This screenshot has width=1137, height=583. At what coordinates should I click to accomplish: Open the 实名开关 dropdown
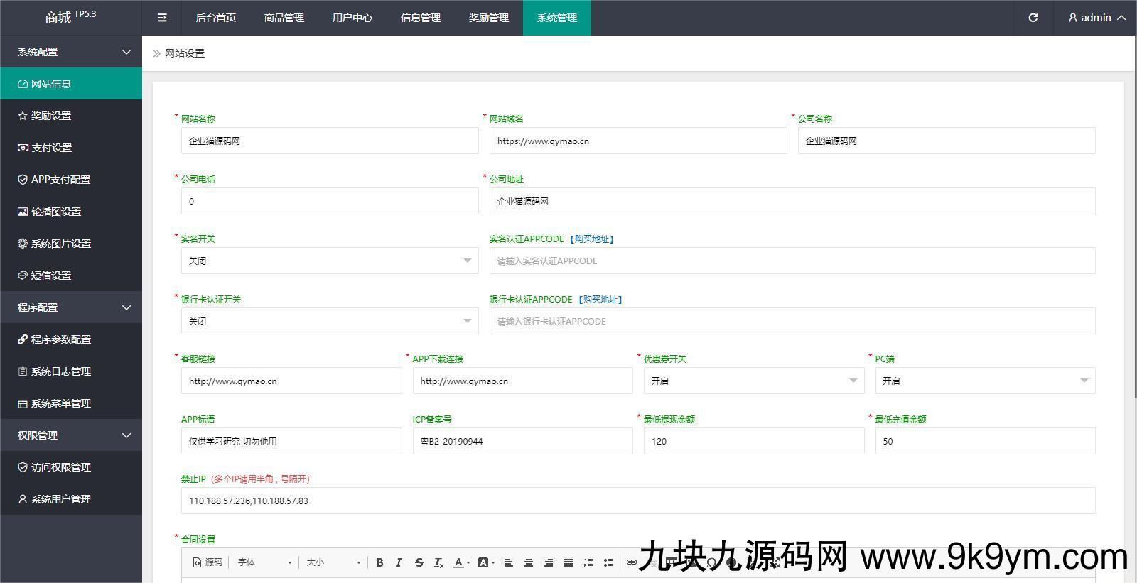pos(329,261)
